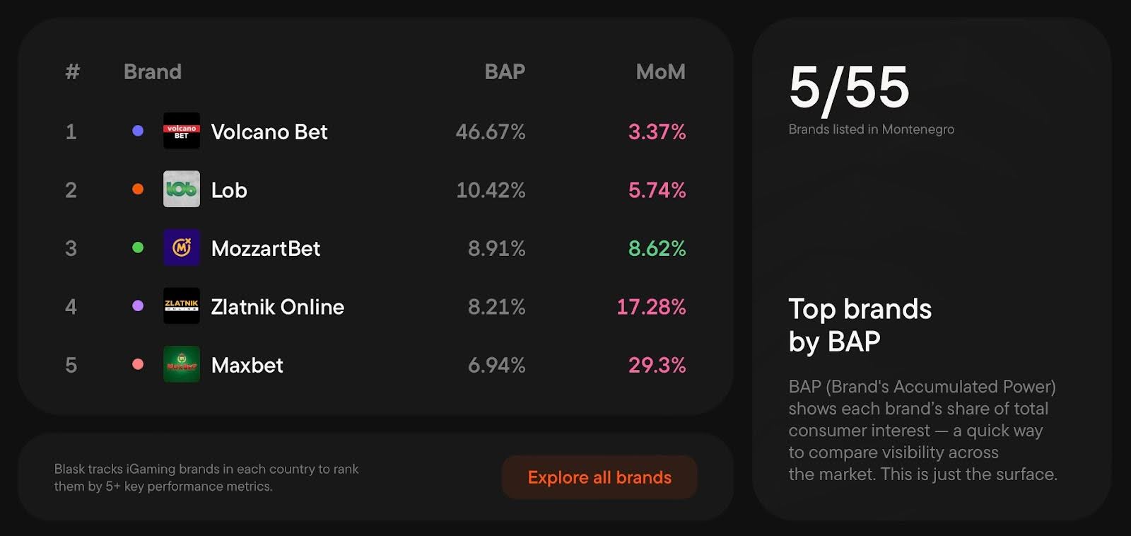Image resolution: width=1131 pixels, height=536 pixels.
Task: Select Maxbet's 29.3% MoM value
Action: click(x=657, y=365)
